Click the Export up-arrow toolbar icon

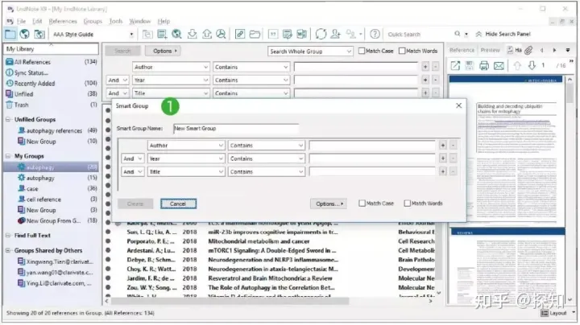tap(206, 35)
